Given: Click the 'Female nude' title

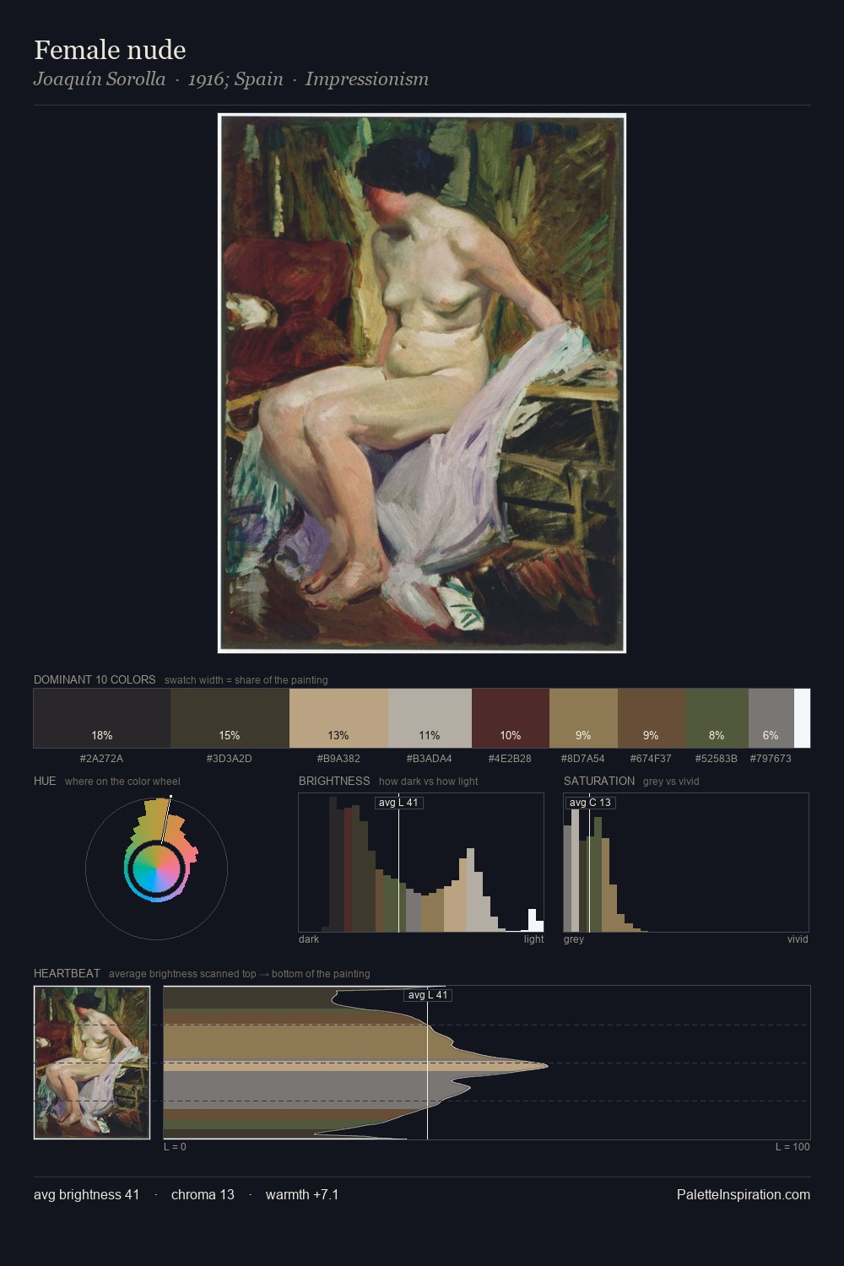Looking at the screenshot, I should (110, 50).
